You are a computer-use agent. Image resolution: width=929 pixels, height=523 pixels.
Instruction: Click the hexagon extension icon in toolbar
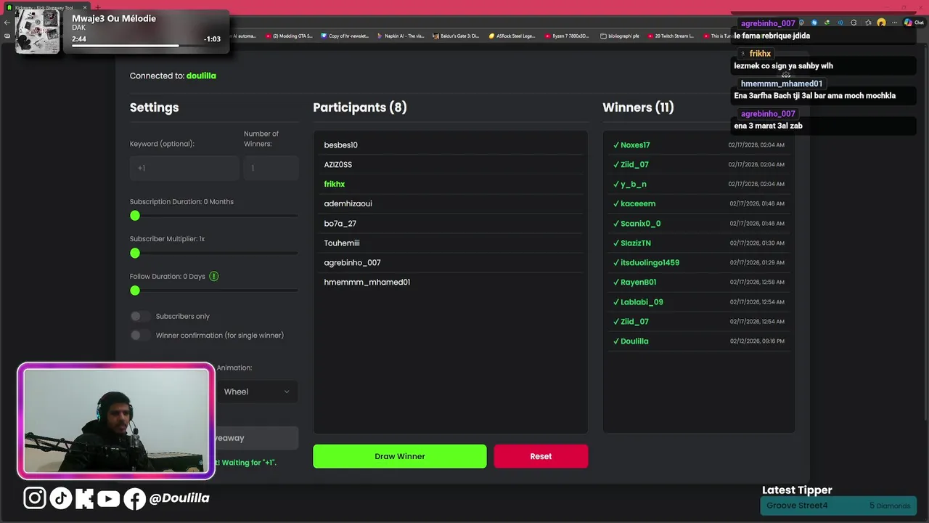[854, 23]
